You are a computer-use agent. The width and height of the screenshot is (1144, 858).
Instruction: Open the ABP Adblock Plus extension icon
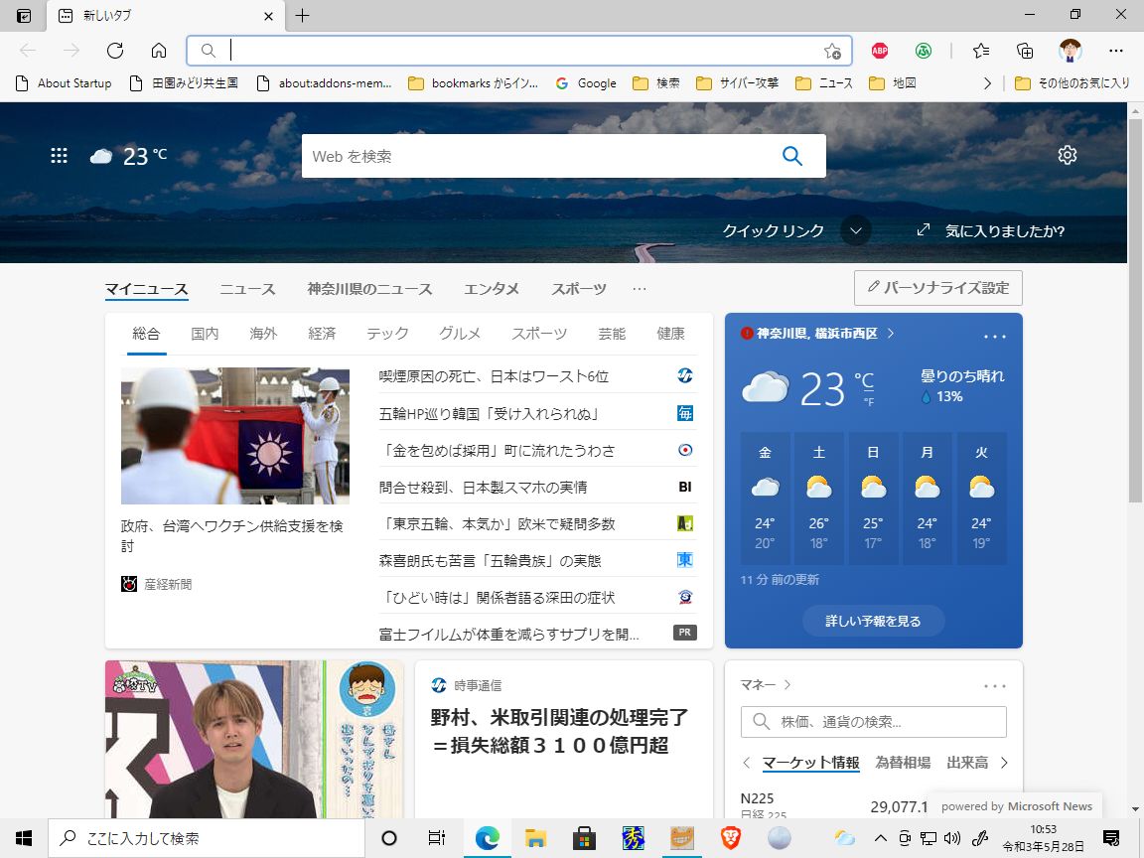[x=880, y=51]
